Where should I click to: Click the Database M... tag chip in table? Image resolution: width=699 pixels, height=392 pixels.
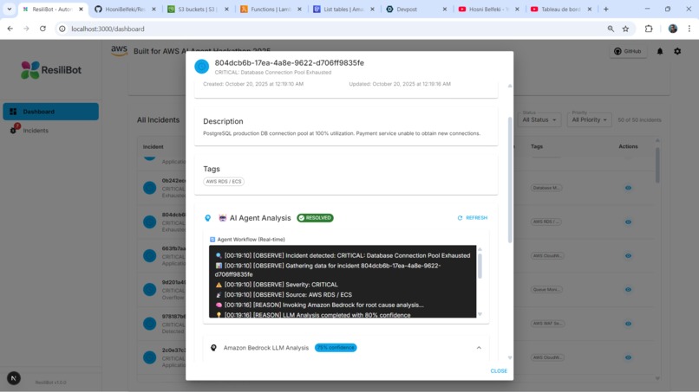546,188
